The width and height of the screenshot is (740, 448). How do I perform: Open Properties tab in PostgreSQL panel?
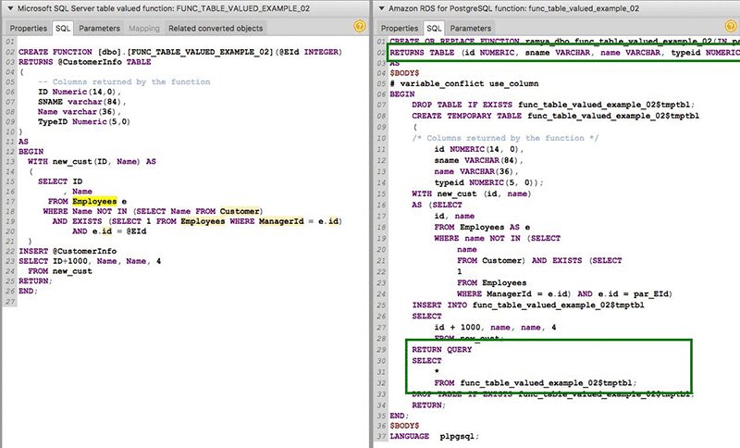(400, 29)
